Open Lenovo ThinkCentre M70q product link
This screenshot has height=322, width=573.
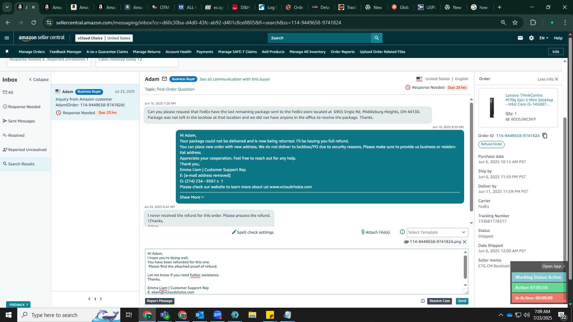point(529,100)
